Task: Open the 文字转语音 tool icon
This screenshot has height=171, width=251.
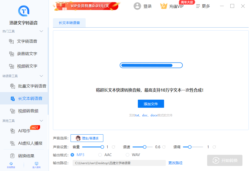Action: pos(11,41)
